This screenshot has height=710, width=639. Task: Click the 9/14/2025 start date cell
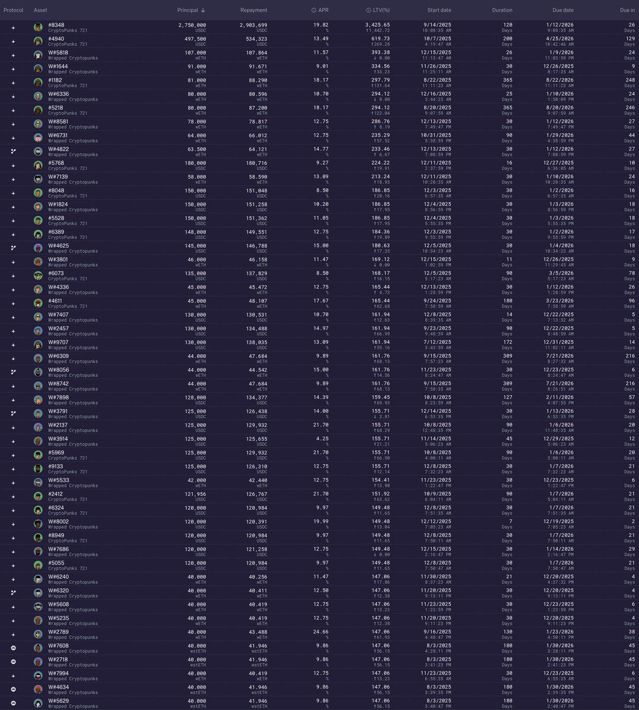point(437,27)
